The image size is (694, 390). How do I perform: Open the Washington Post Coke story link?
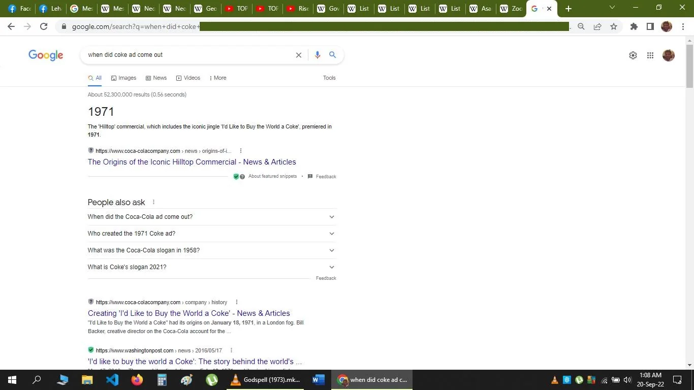point(195,362)
